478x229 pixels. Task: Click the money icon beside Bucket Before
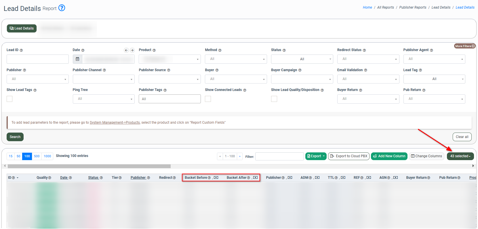(216, 178)
